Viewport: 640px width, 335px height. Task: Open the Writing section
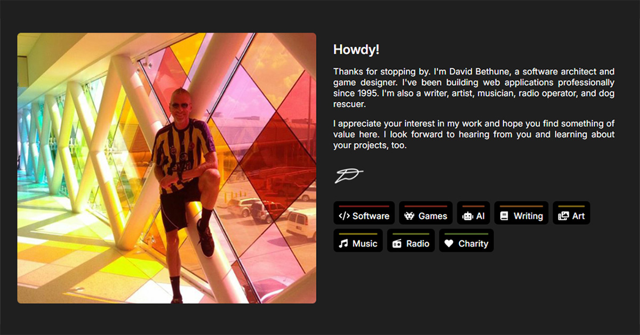521,213
